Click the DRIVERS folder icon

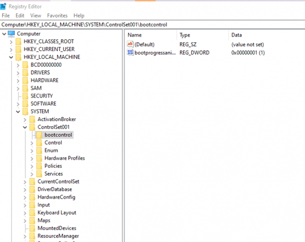coord(25,73)
